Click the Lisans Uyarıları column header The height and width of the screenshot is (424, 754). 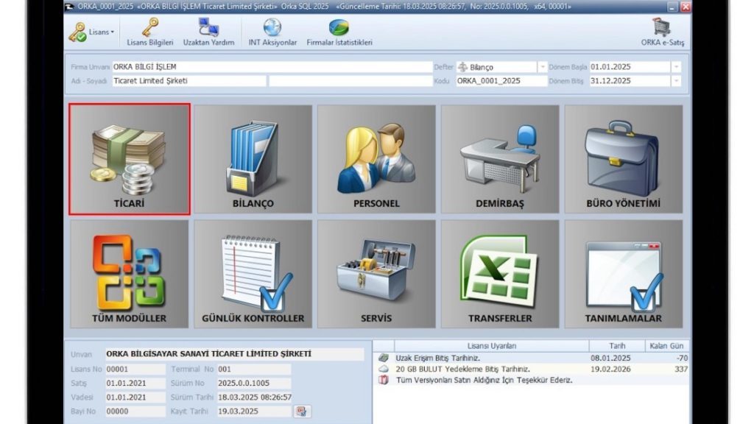tap(491, 346)
